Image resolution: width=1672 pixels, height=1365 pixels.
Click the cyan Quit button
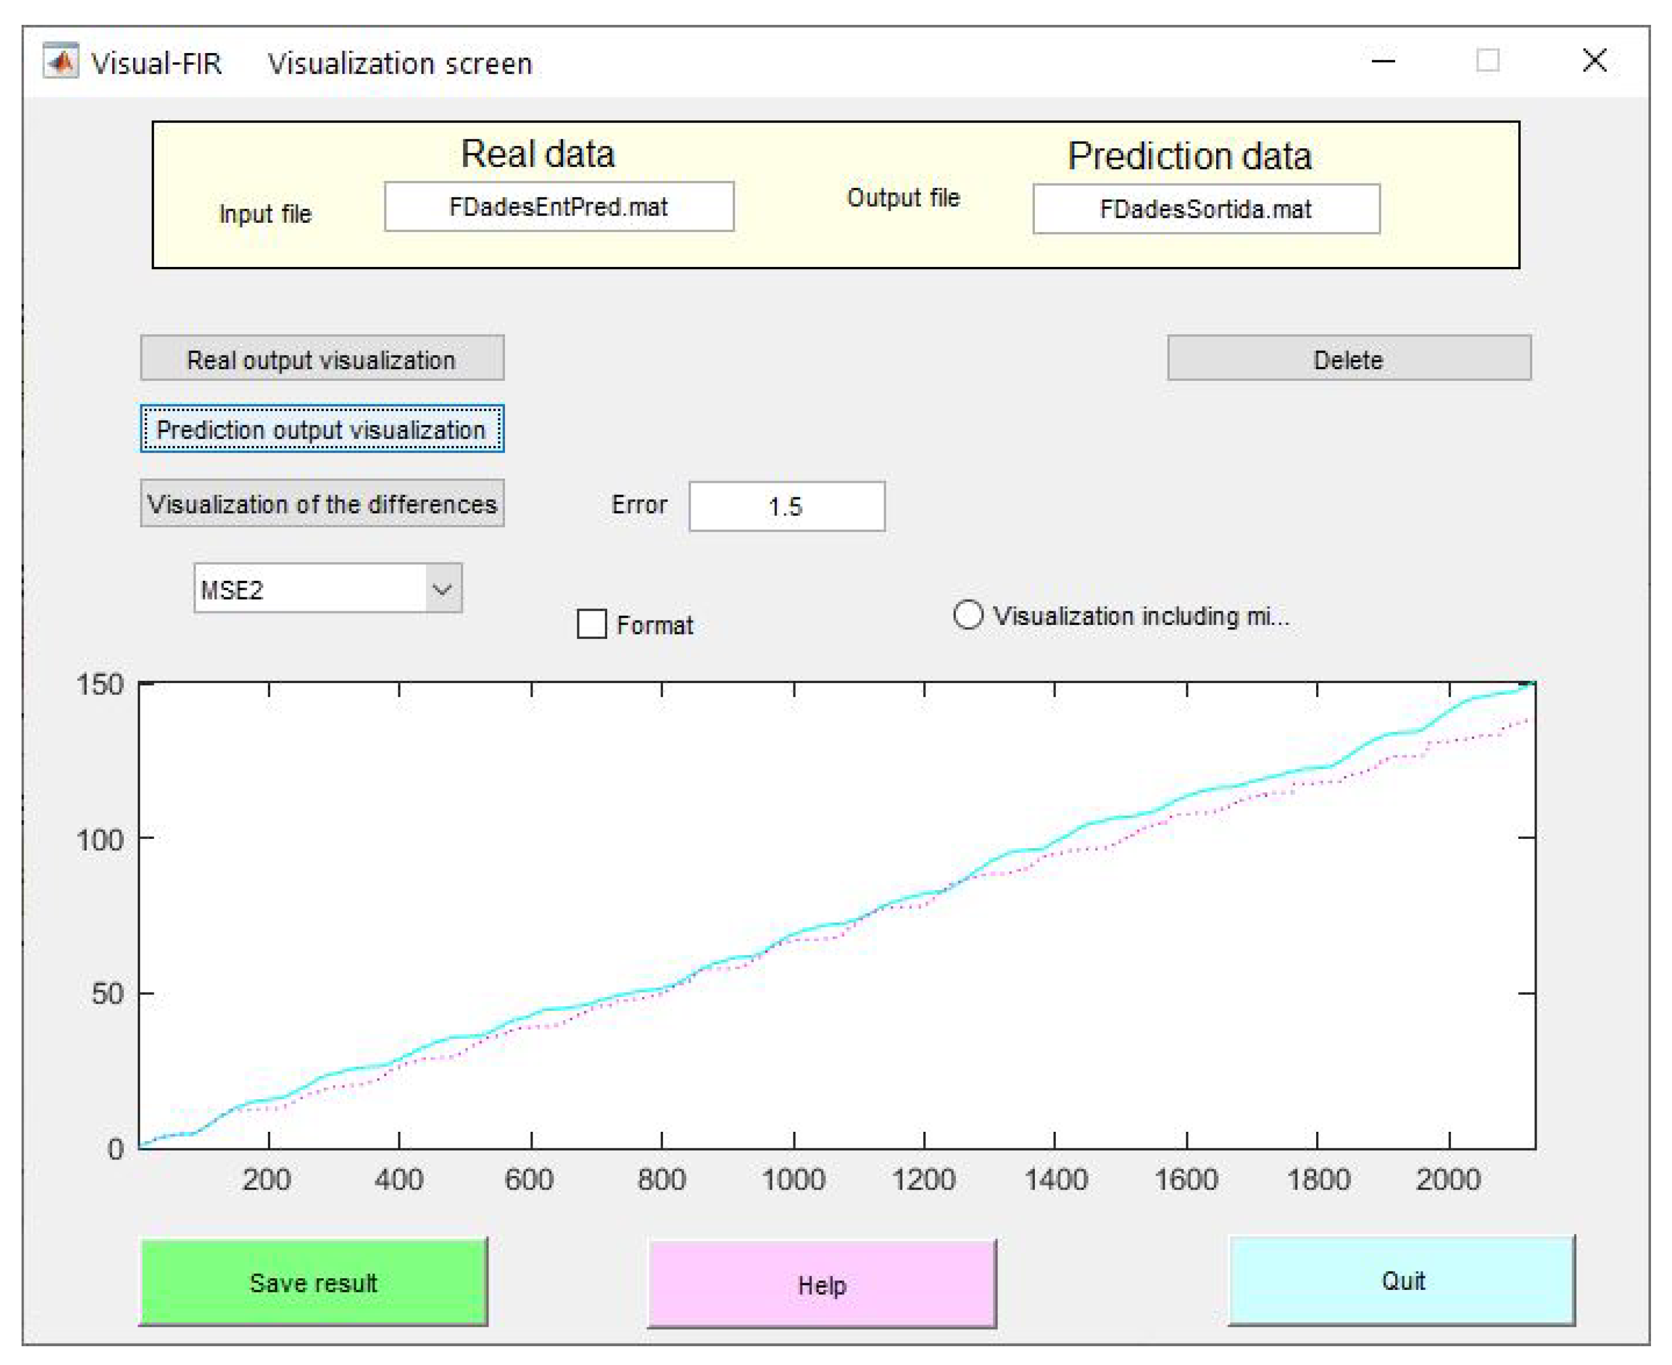(1402, 1281)
